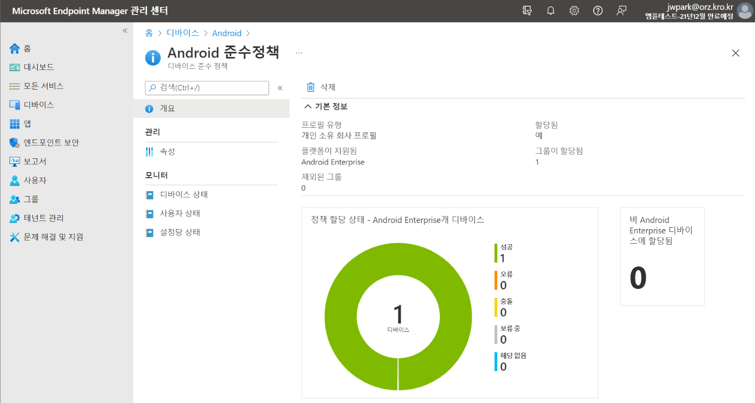
Task: Close the Android 준수정책 blade
Action: click(736, 53)
